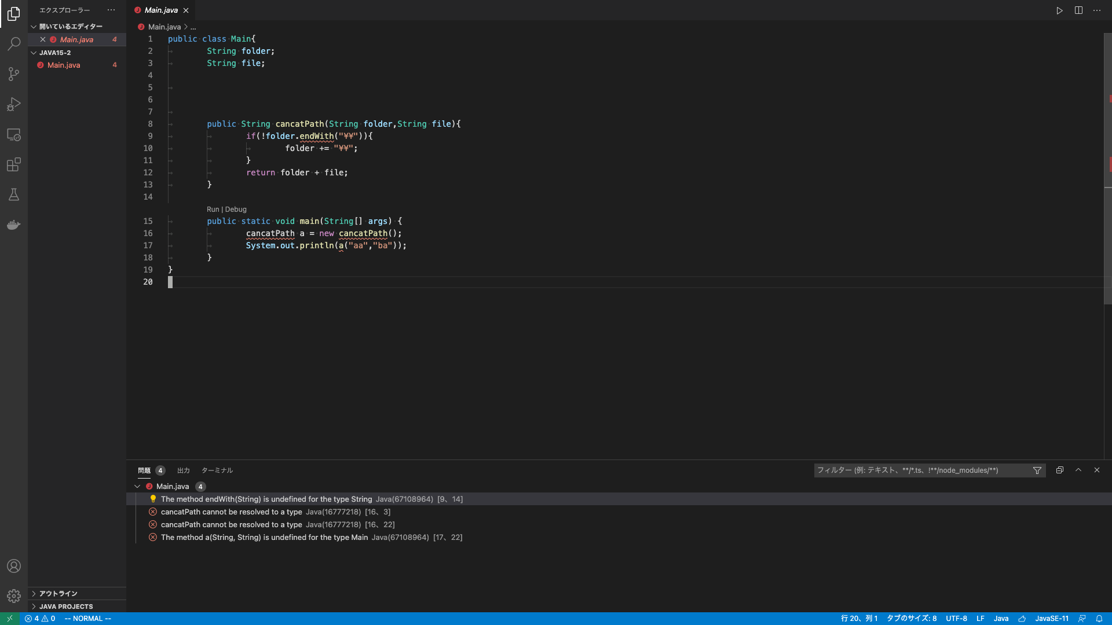The width and height of the screenshot is (1112, 625).
Task: Click the Run Java play icon
Action: (1059, 10)
